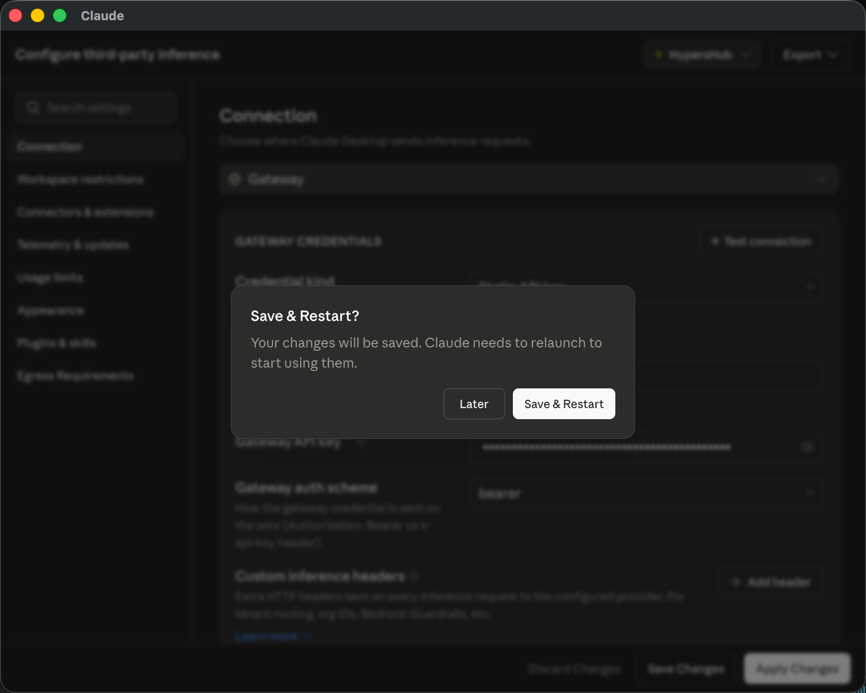Click the "Connection" page heading
Image resolution: width=866 pixels, height=693 pixels.
(x=268, y=116)
